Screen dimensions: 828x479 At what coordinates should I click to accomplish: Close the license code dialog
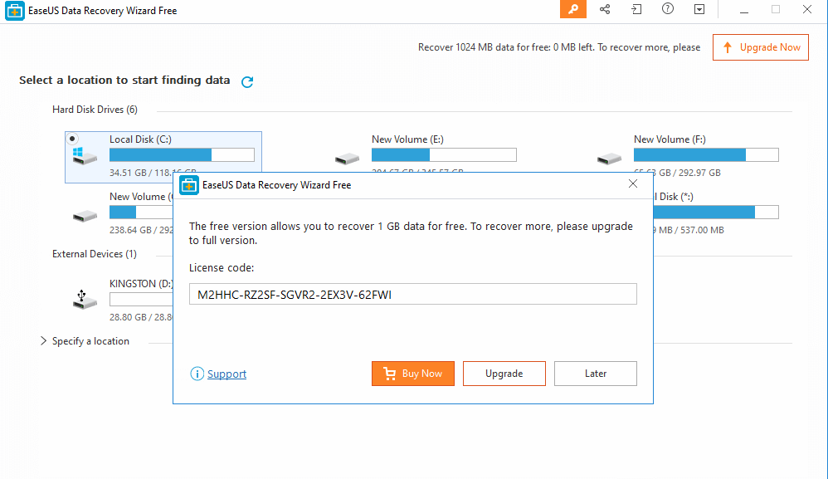tap(633, 183)
